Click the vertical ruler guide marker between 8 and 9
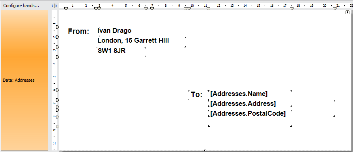 [x=58, y=127]
